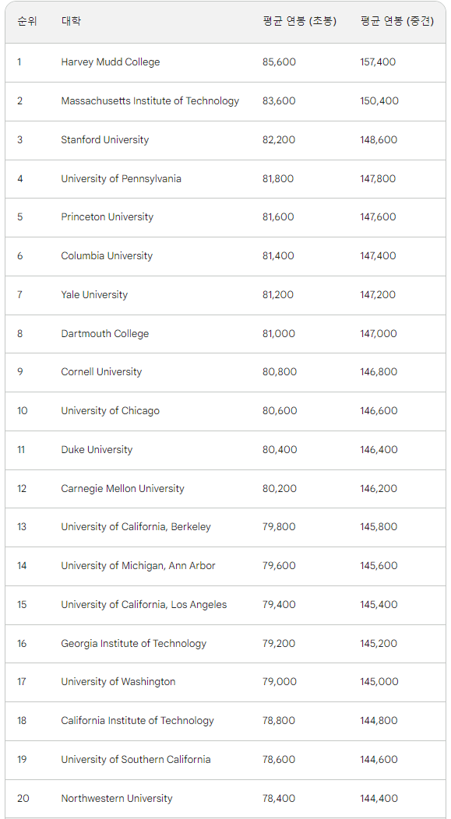Click the 순위 column header
The width and height of the screenshot is (451, 819).
(27, 22)
